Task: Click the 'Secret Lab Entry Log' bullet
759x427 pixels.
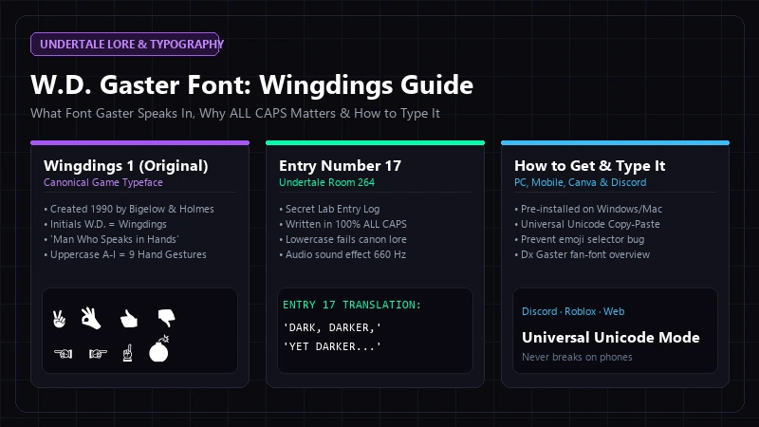Action: (329, 209)
